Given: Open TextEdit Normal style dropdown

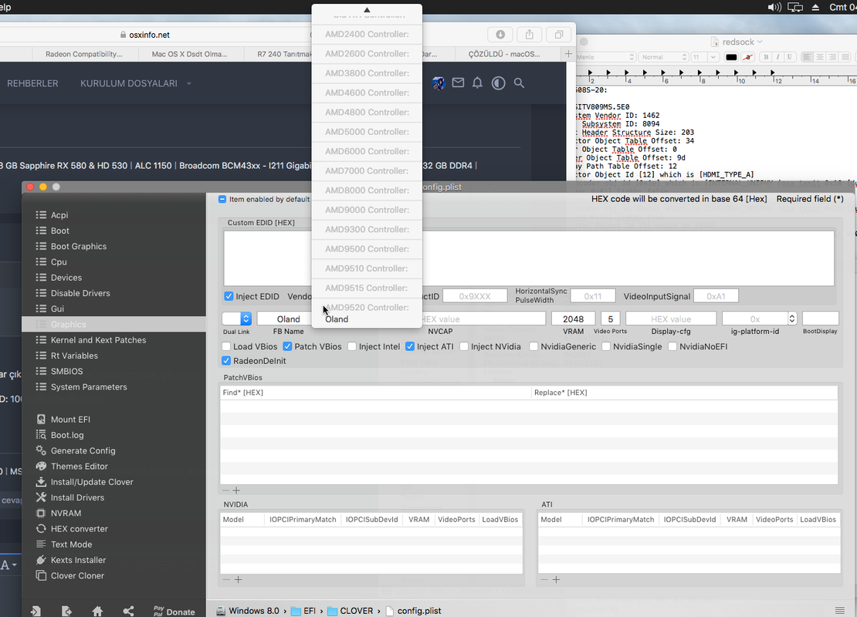Looking at the screenshot, I should (x=663, y=57).
